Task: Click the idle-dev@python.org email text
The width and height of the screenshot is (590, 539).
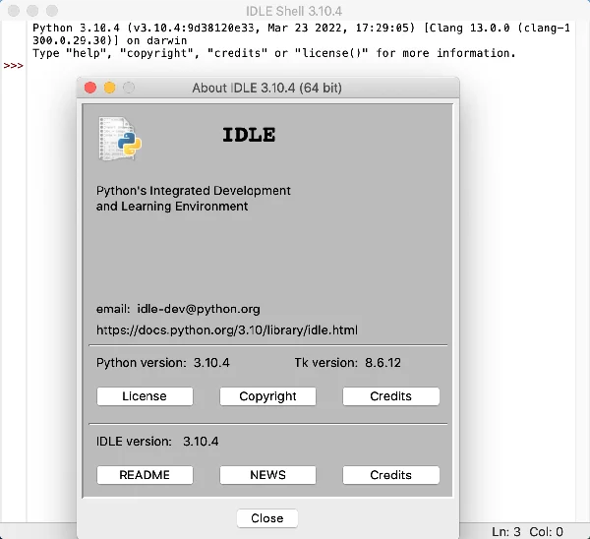Action: [199, 309]
